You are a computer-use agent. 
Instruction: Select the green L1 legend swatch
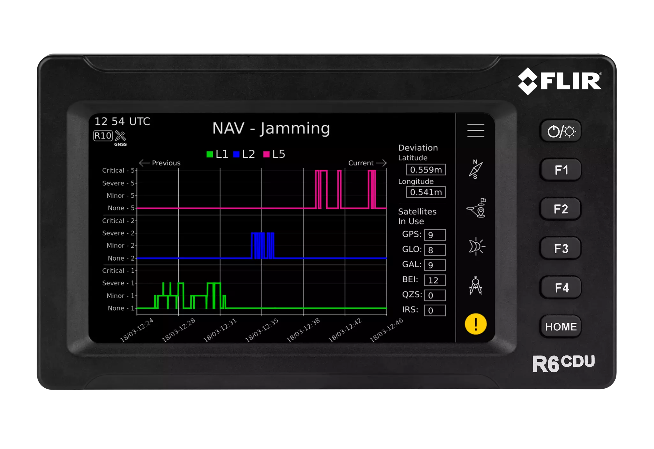coord(210,154)
